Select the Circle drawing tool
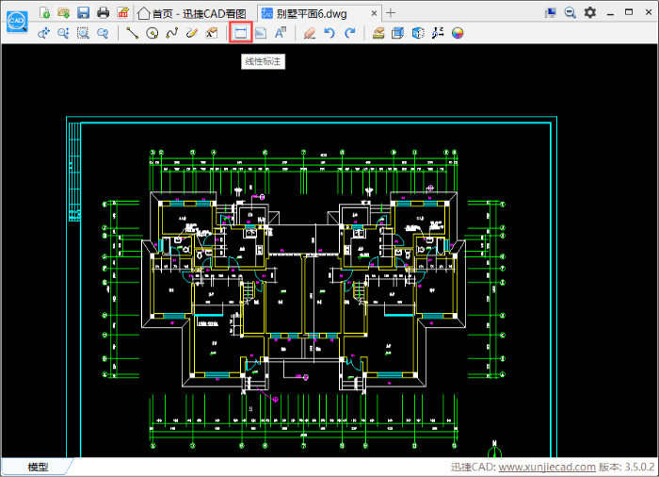 153,33
